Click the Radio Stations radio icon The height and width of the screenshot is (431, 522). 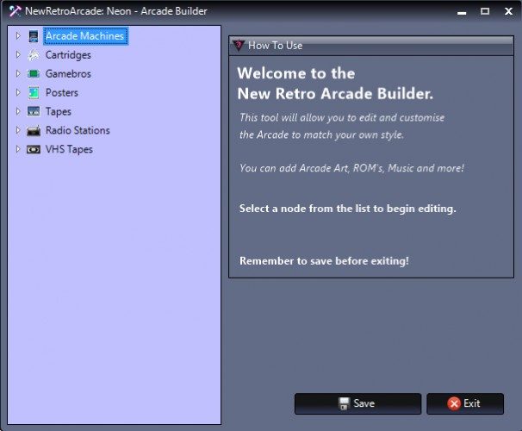[x=34, y=131]
